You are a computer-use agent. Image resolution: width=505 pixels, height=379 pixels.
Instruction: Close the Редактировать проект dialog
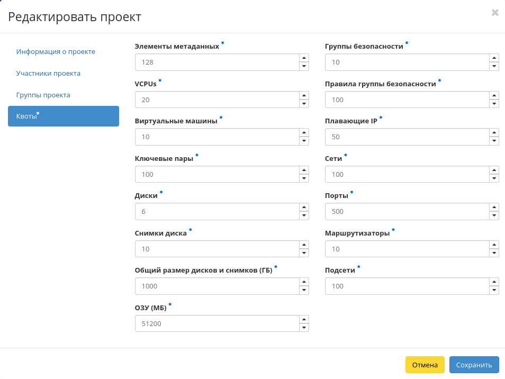tap(495, 13)
